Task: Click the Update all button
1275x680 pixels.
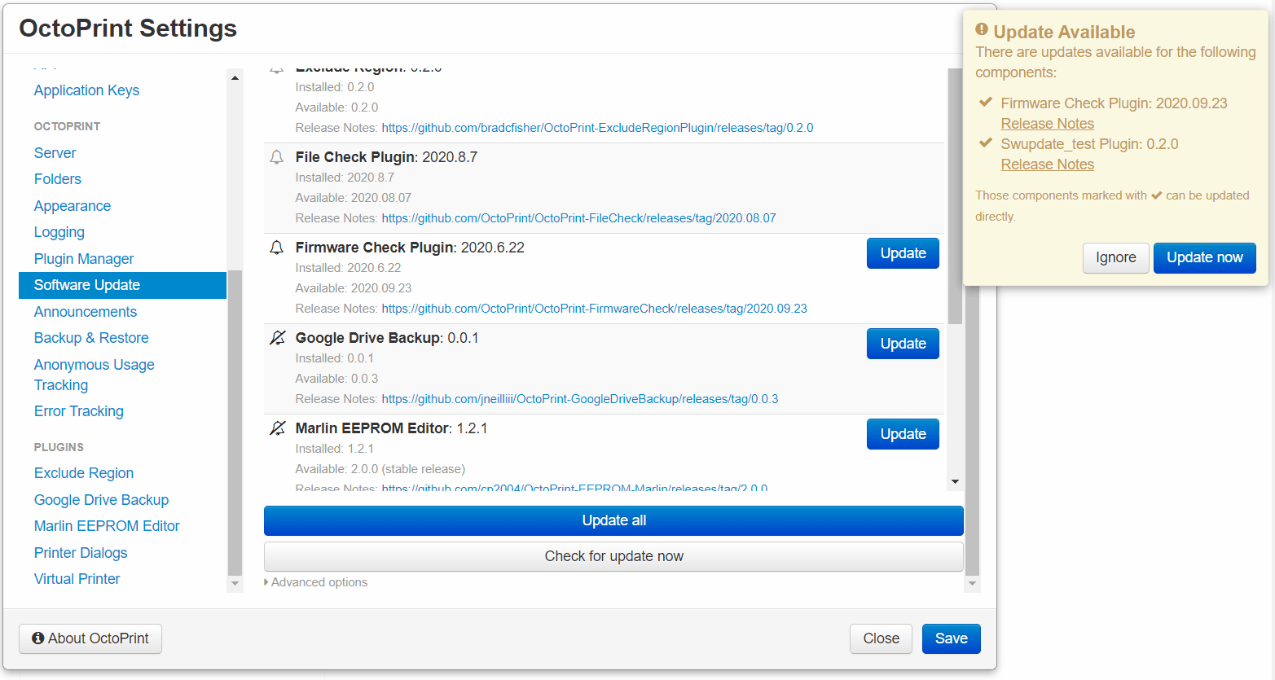Action: [x=613, y=520]
